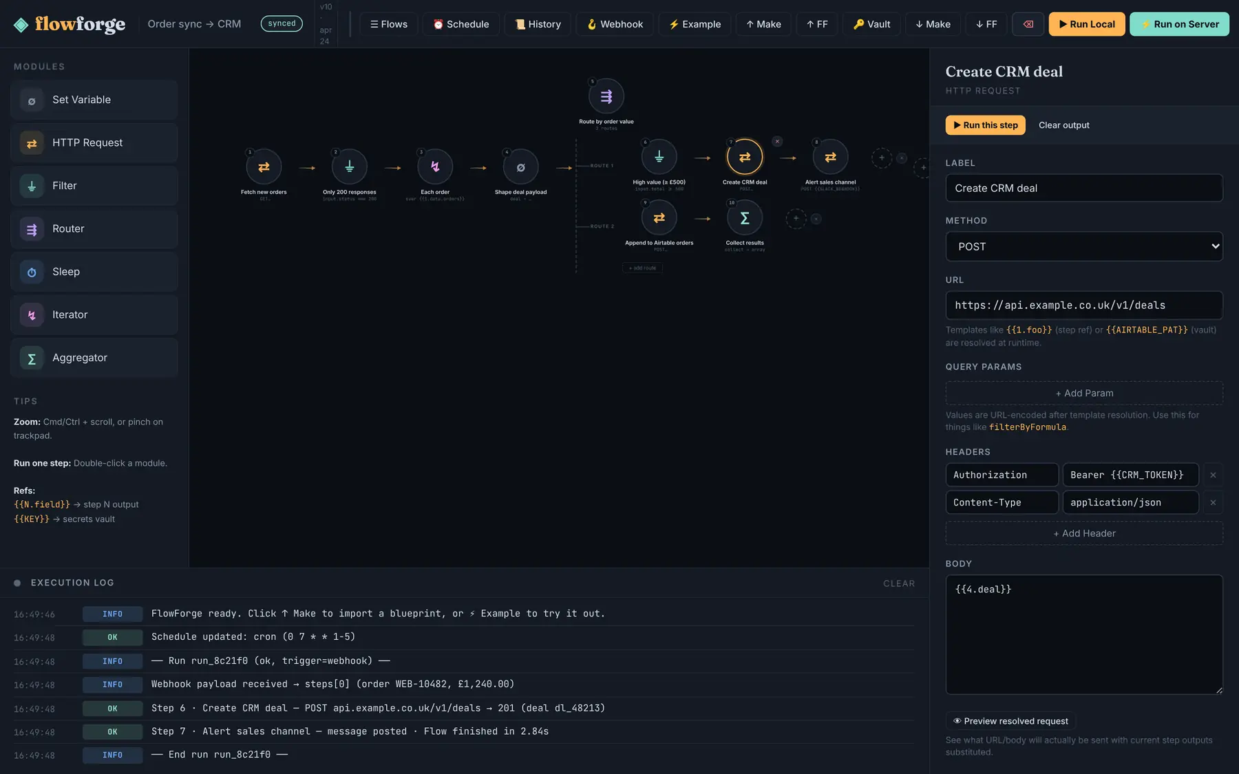1239x774 pixels.
Task: Click the Run Local button
Action: [1087, 24]
